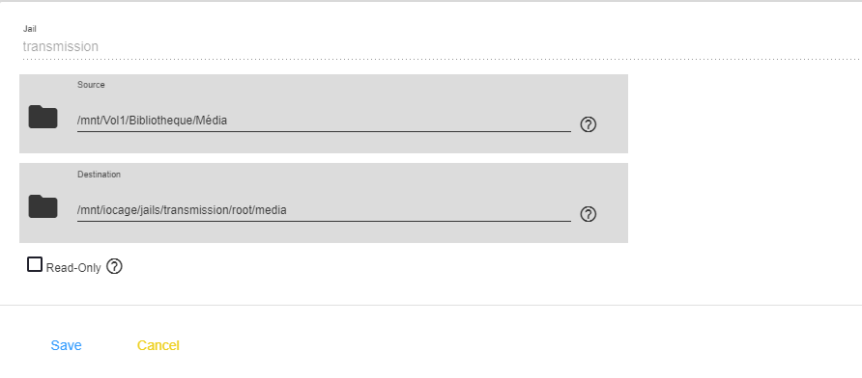The height and width of the screenshot is (378, 862).
Task: Click the Jail field label
Action: (30, 29)
